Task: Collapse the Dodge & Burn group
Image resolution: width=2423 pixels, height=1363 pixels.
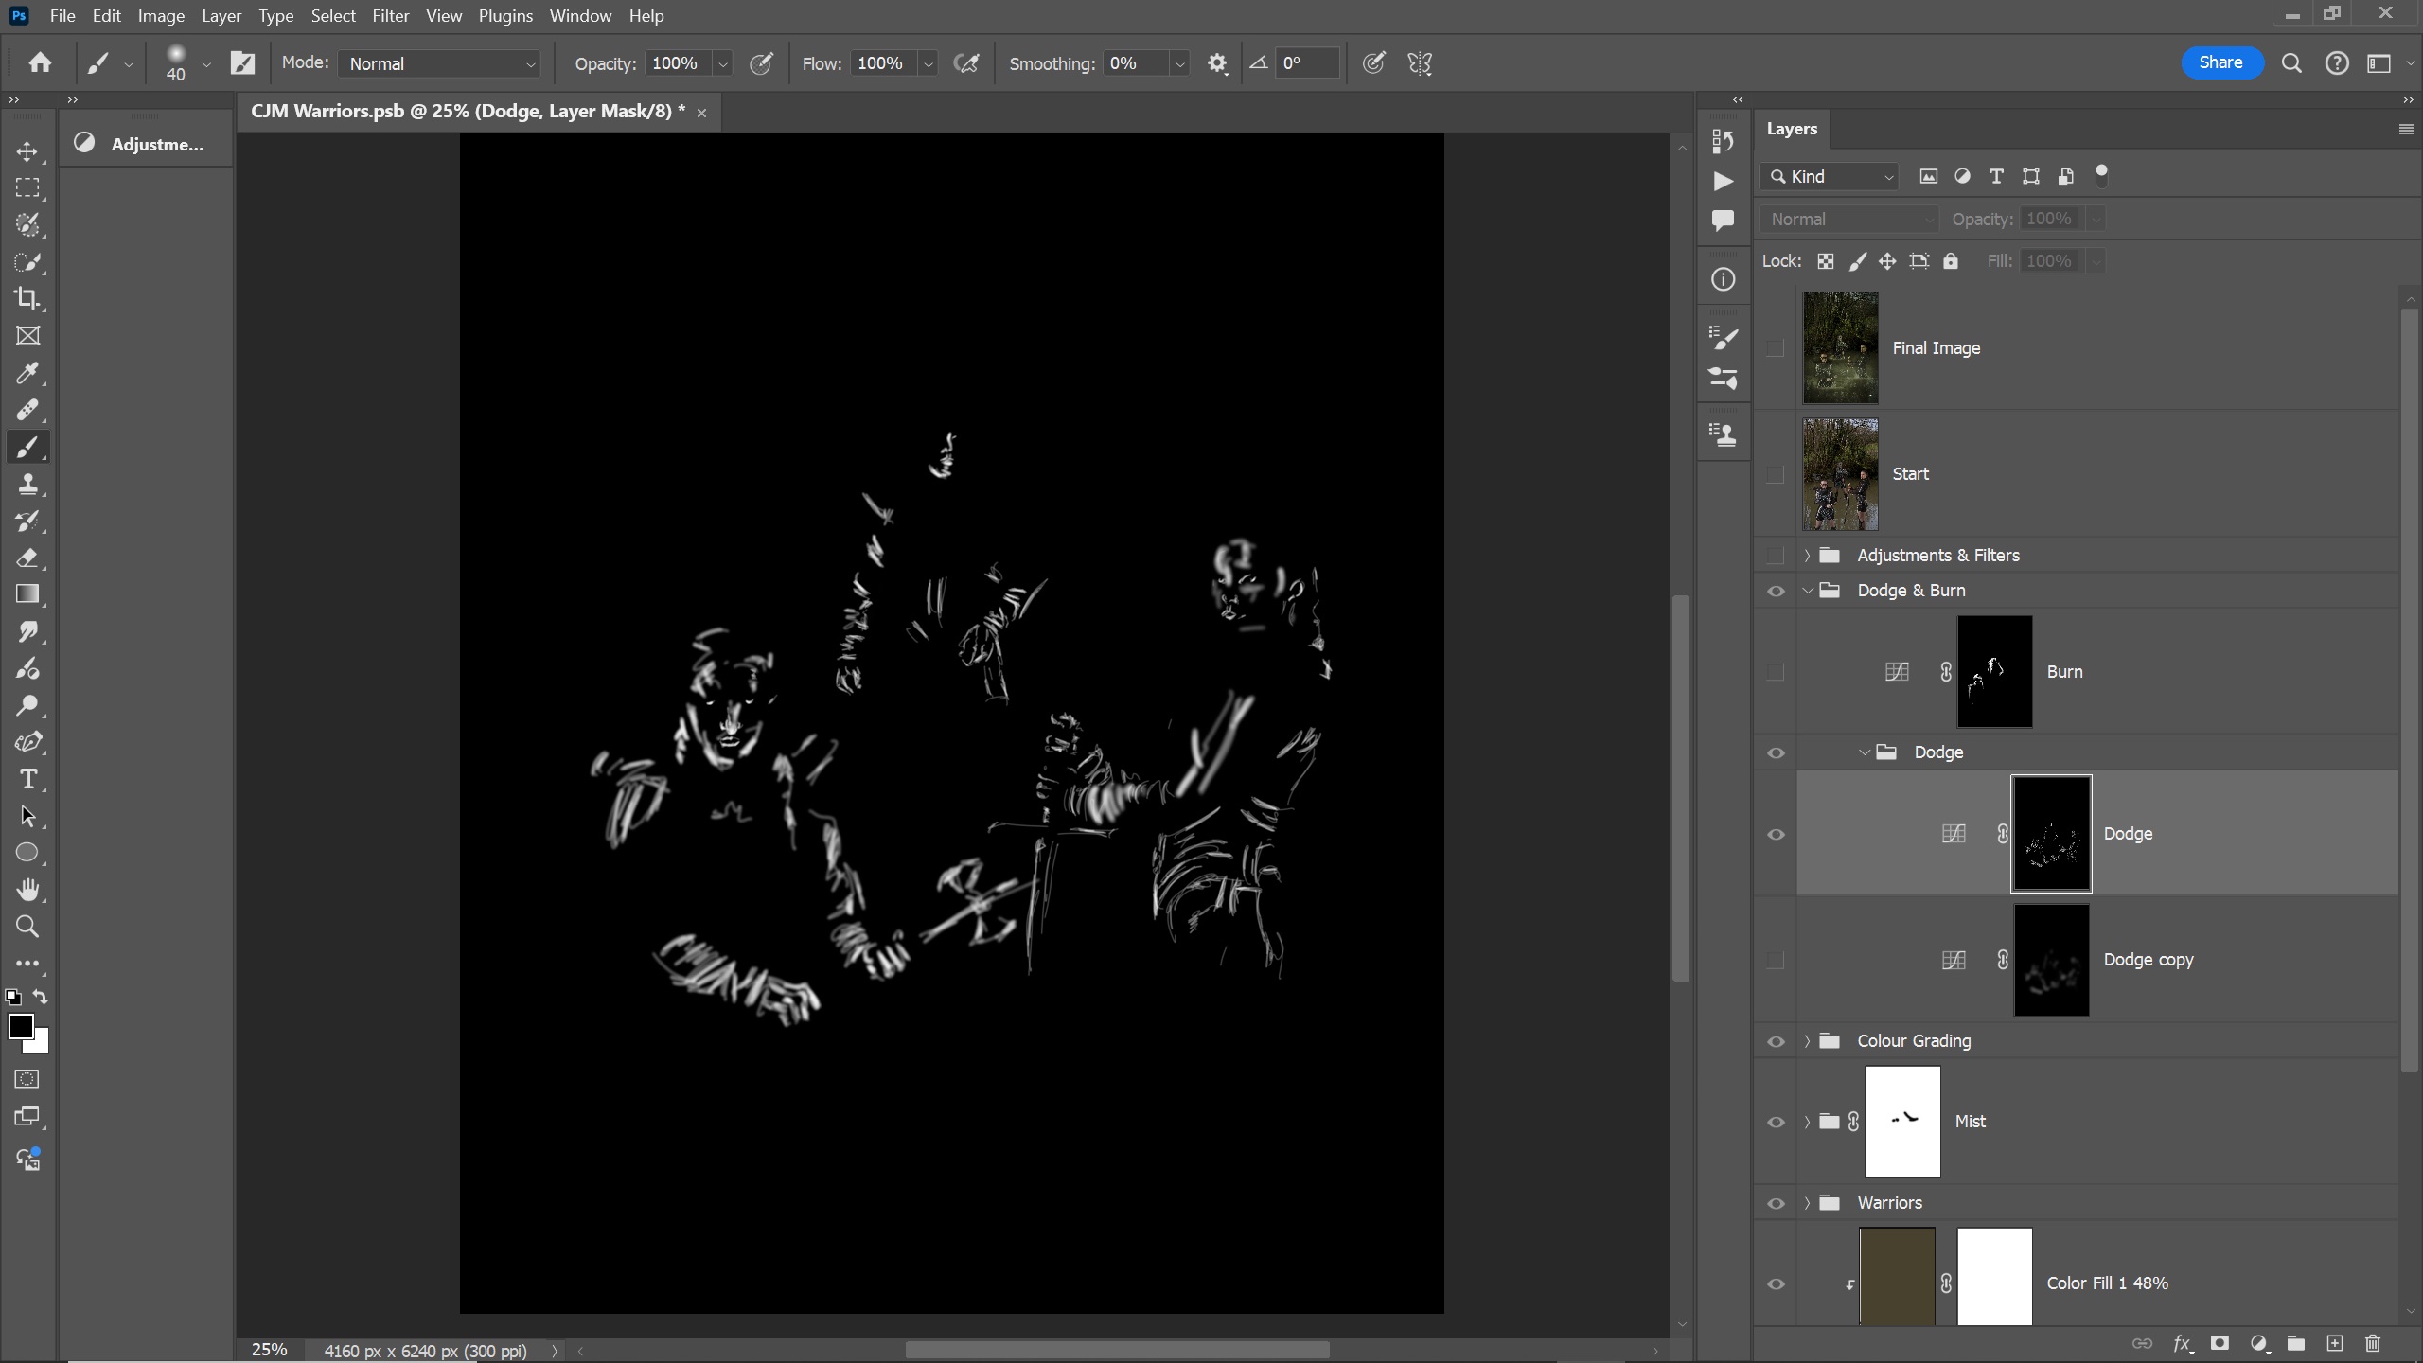Action: pos(1807,591)
